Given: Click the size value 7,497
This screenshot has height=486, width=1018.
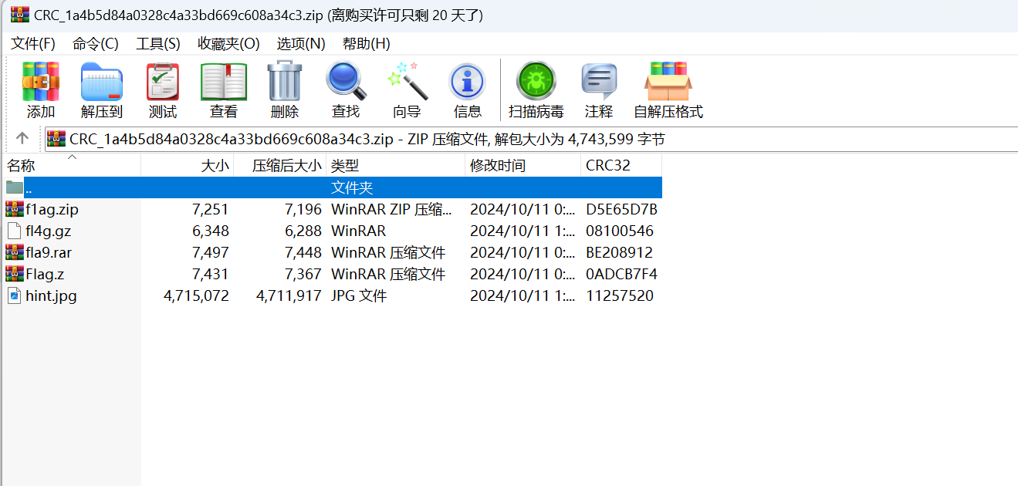Looking at the screenshot, I should click(x=211, y=252).
